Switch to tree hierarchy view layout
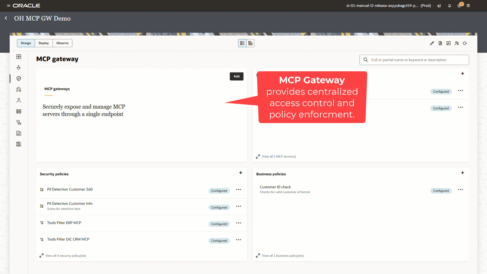487x274 pixels. [x=250, y=43]
